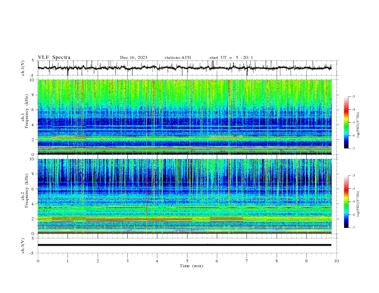Click the ch.2 PSD color scale bar
This screenshot has width=379, height=293.
[x=346, y=202]
